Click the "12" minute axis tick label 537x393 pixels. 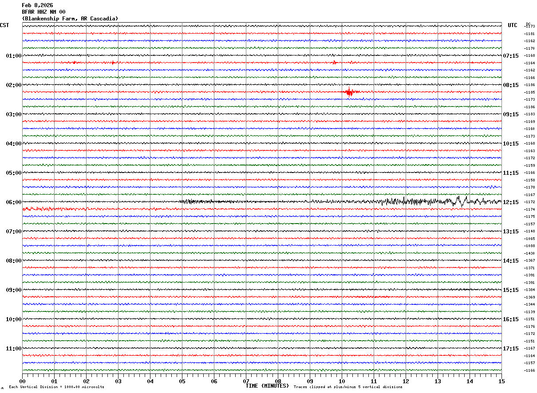click(406, 381)
